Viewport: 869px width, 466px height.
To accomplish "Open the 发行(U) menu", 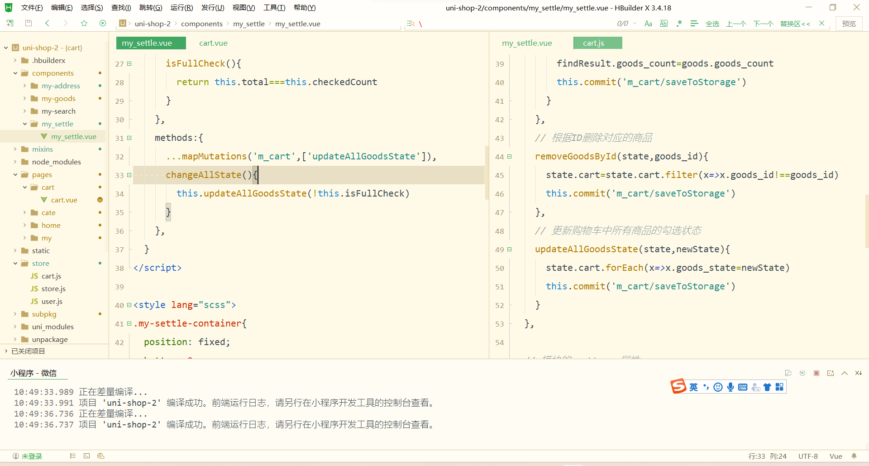I will coord(213,8).
